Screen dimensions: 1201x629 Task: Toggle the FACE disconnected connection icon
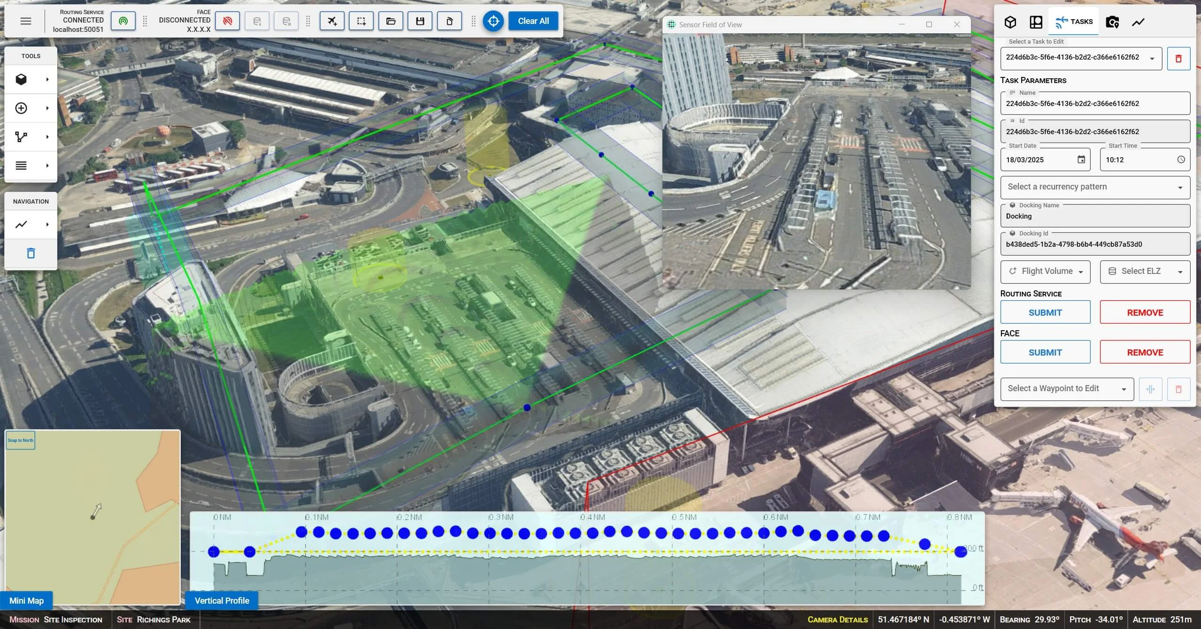tap(227, 21)
